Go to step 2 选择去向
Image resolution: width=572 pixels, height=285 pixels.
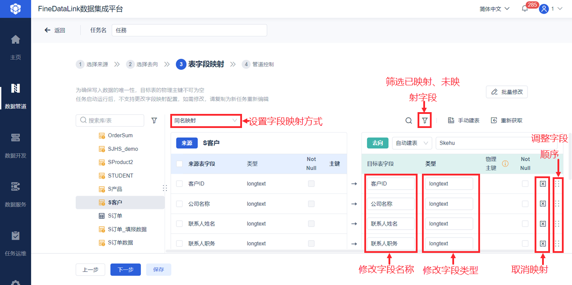point(142,64)
